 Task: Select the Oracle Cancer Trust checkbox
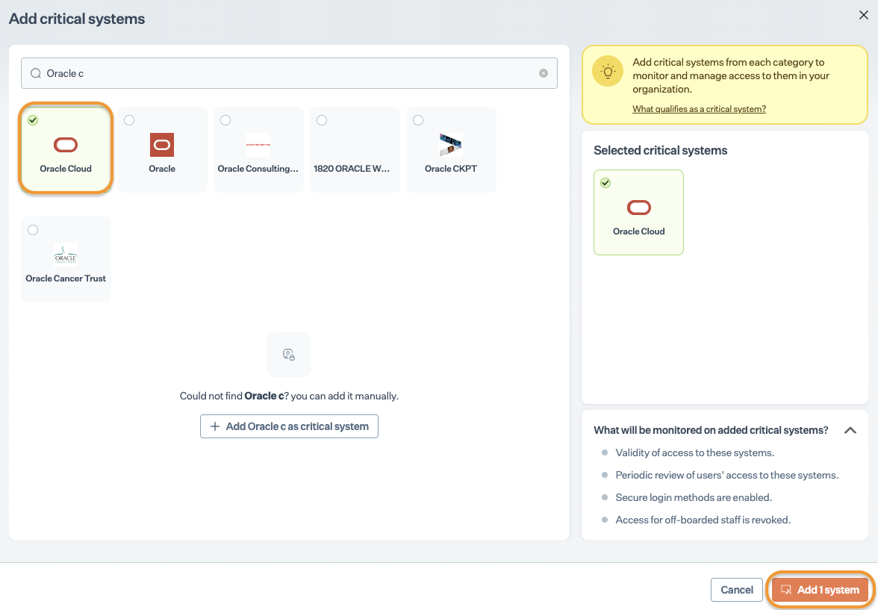[x=33, y=230]
